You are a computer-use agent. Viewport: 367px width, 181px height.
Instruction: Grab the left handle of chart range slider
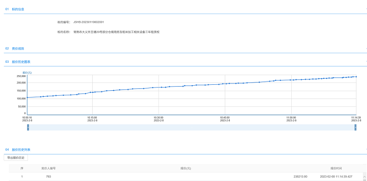pyautogui.click(x=28, y=127)
